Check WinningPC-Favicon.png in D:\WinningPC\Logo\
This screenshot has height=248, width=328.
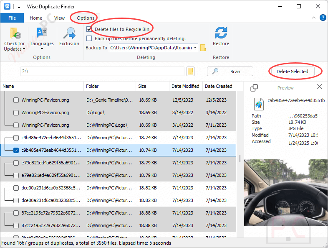click(x=16, y=125)
